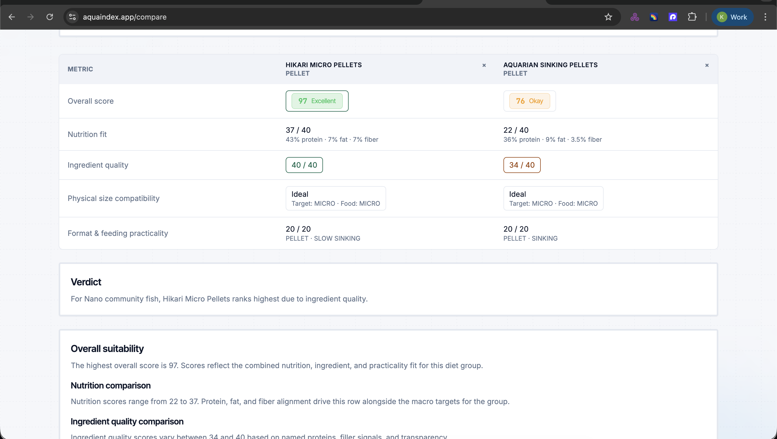Open site settings icon in address bar

click(72, 17)
